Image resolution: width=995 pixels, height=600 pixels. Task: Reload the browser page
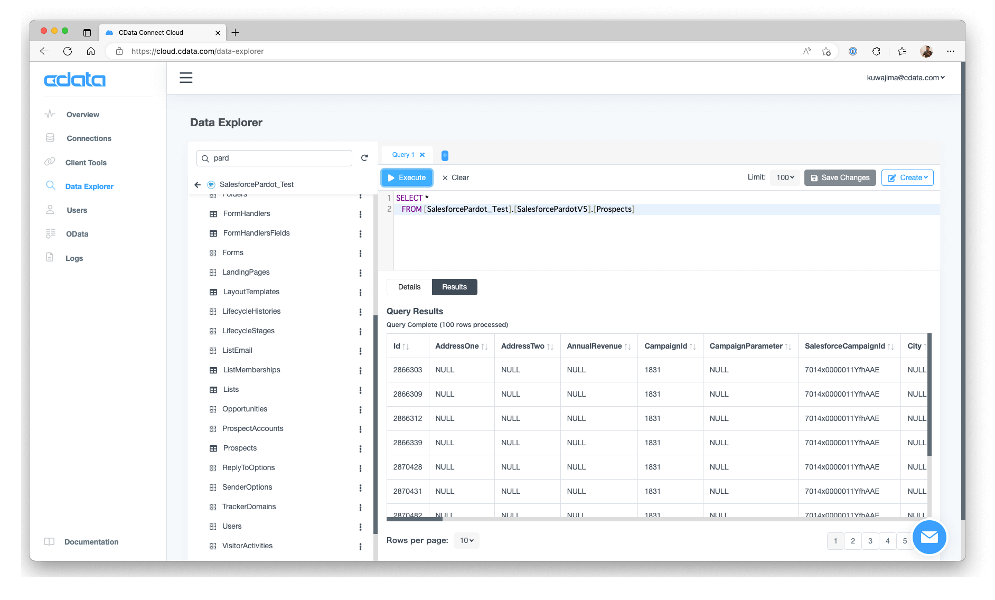[x=68, y=51]
